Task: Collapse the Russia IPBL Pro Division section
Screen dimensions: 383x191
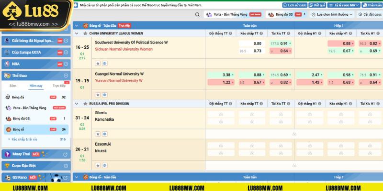Action: (78, 103)
